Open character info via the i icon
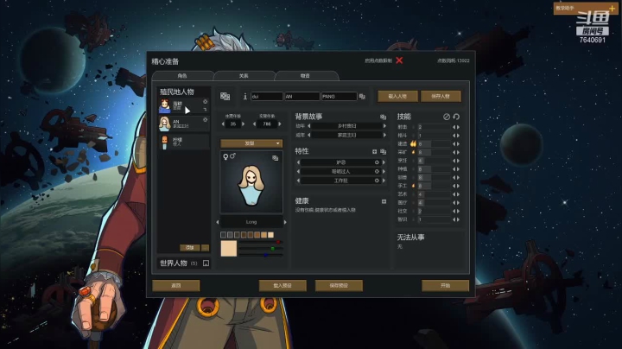This screenshot has width=622, height=349. tap(245, 97)
